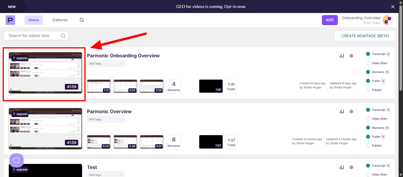
Task: Click AI badge next to Trailer, Parmonic Overview
Action: click(x=383, y=137)
